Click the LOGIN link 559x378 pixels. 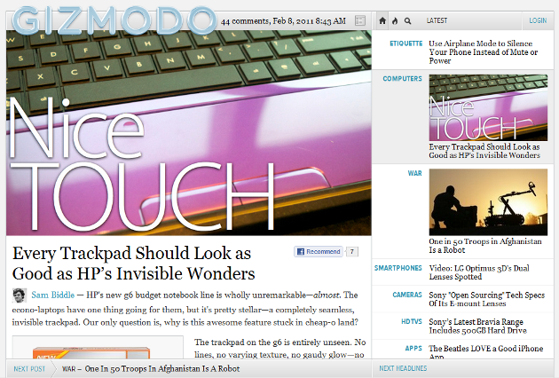(538, 20)
